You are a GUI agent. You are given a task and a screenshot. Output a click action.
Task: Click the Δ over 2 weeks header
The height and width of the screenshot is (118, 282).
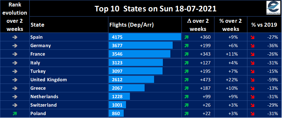click(x=198, y=25)
